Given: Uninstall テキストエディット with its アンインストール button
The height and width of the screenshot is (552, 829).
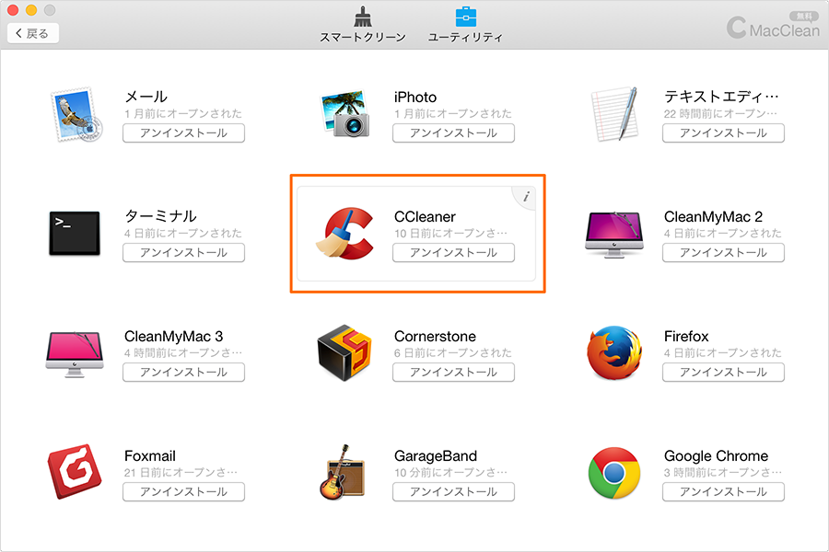Looking at the screenshot, I should pyautogui.click(x=723, y=133).
